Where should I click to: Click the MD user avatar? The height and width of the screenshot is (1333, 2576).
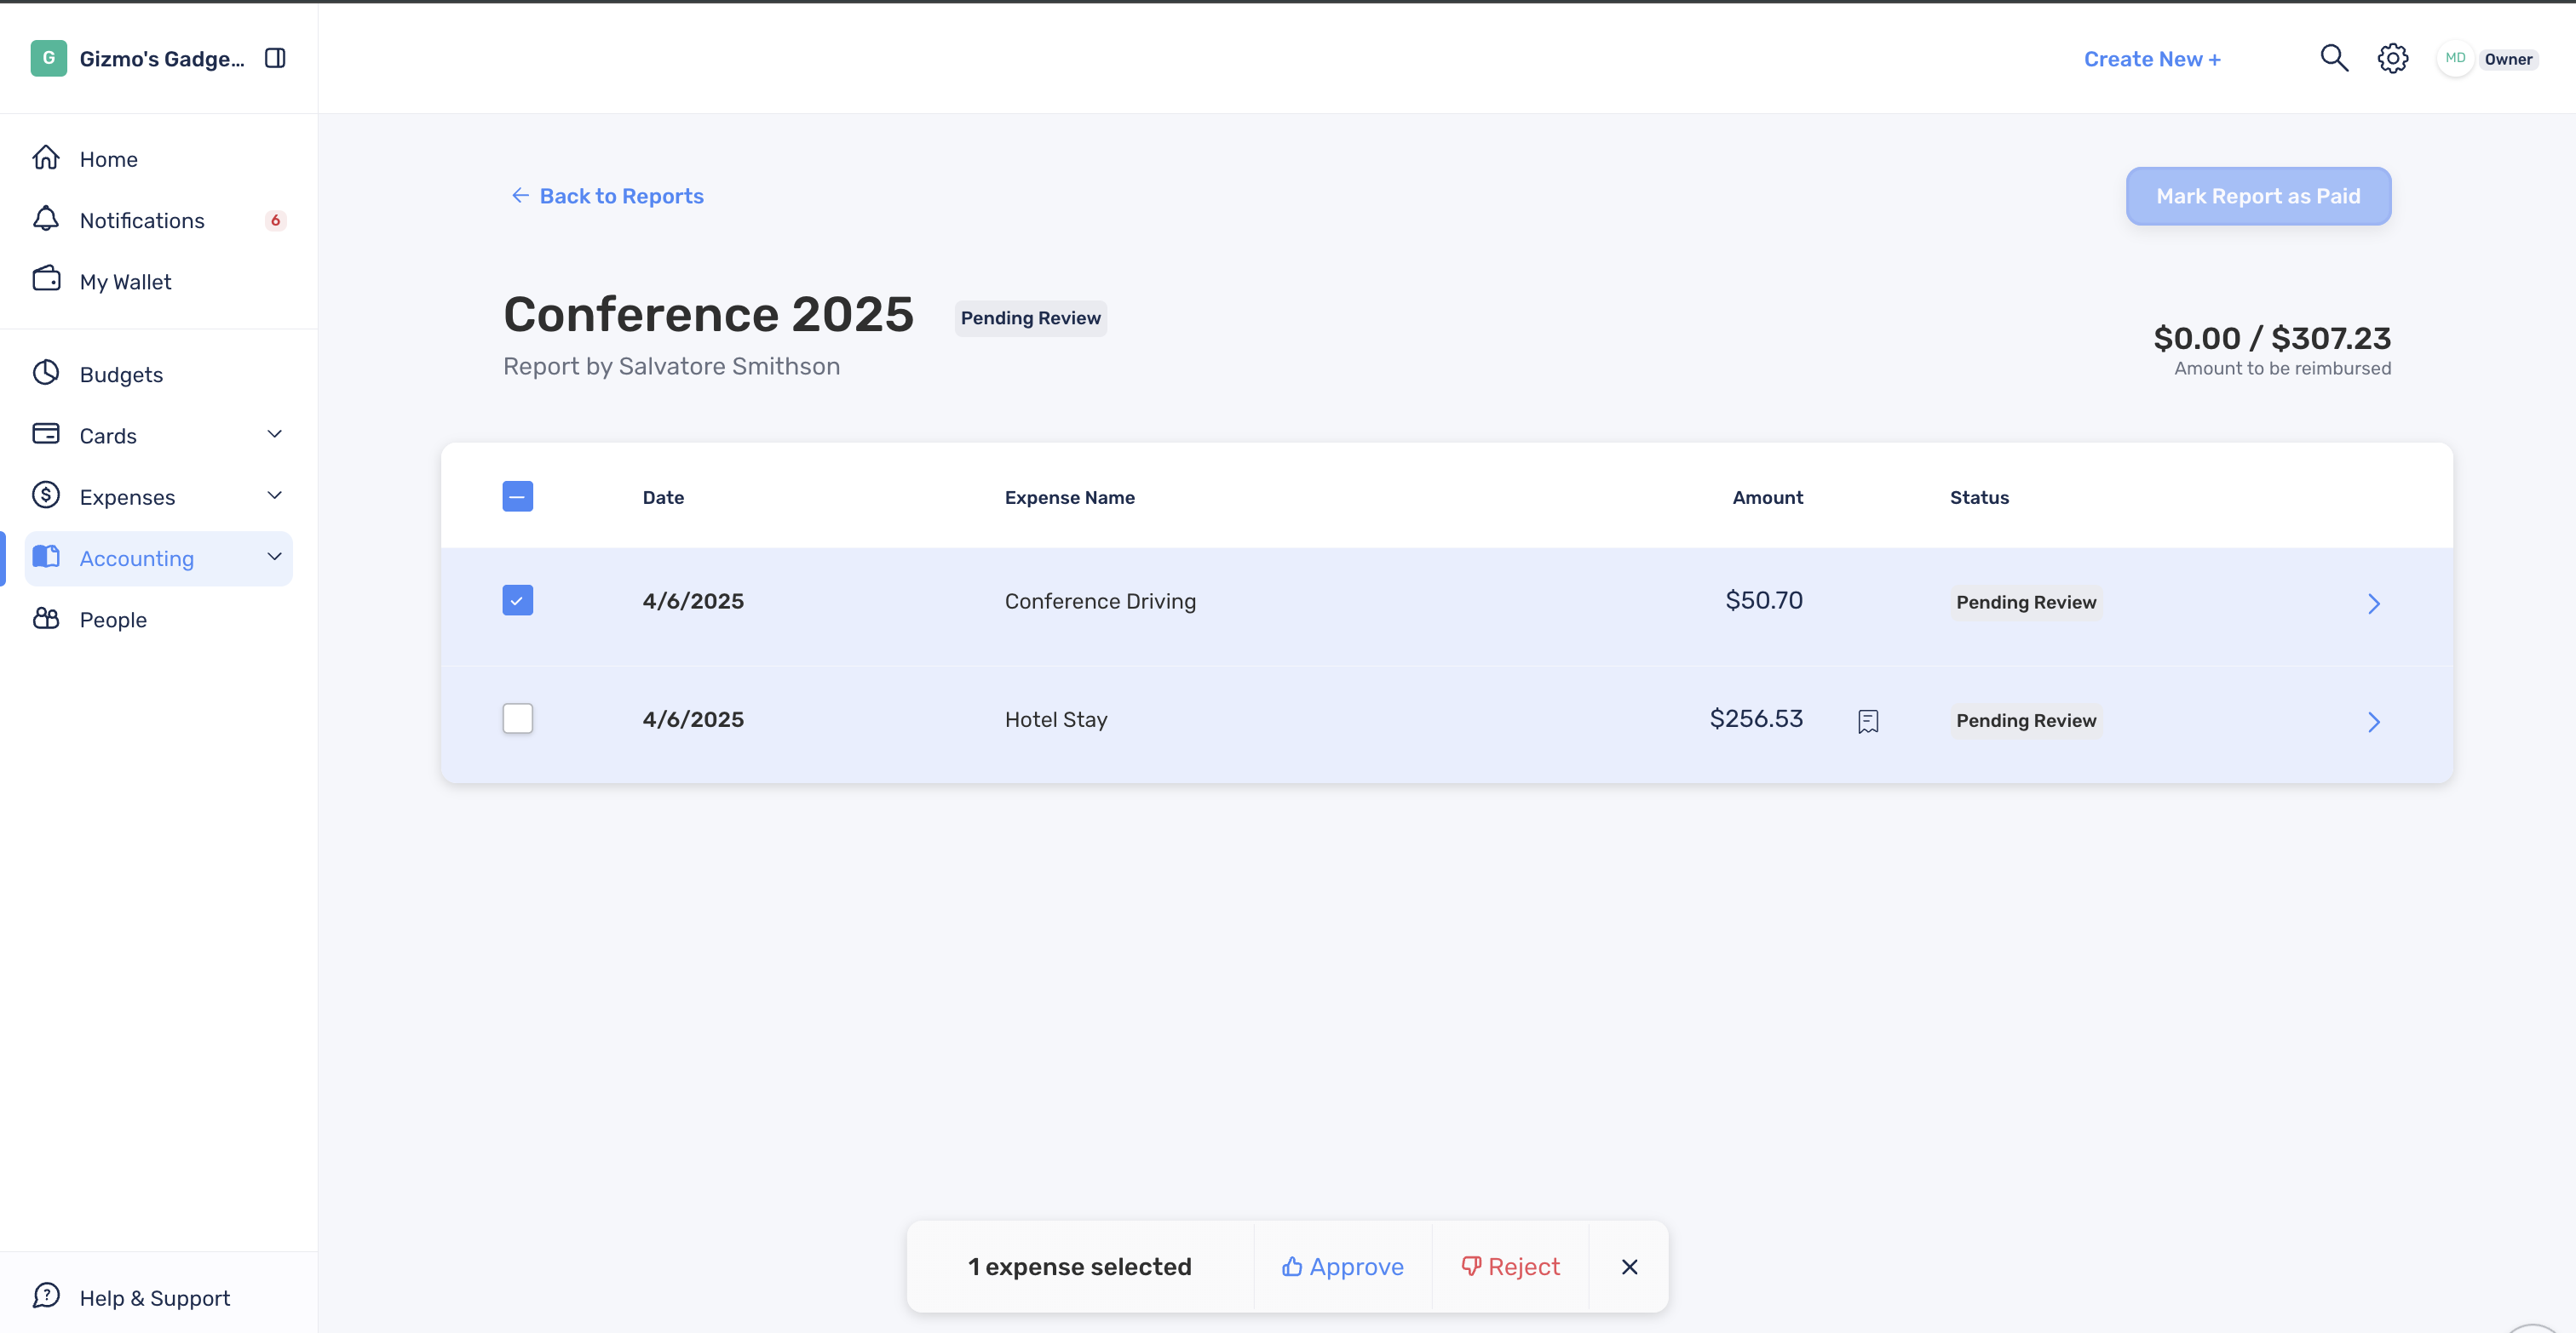[2455, 58]
